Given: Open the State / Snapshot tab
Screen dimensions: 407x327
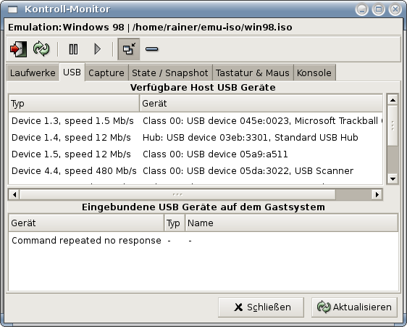Looking at the screenshot, I should pos(170,73).
